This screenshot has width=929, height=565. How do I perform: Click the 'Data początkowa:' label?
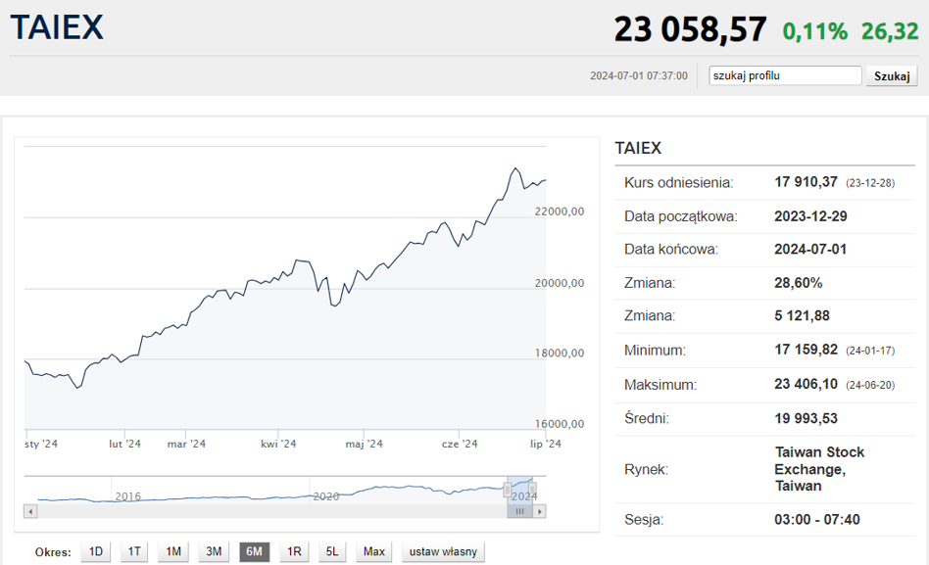(x=681, y=216)
